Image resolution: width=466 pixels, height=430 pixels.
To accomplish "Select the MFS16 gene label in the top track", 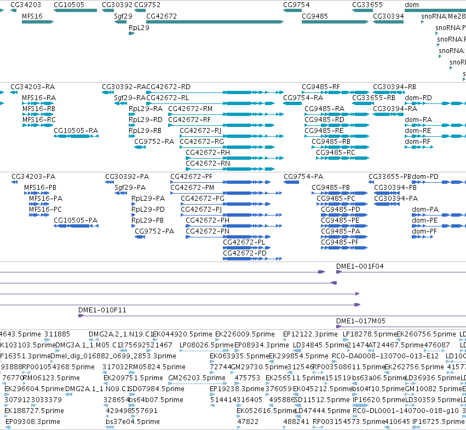I will (32, 16).
